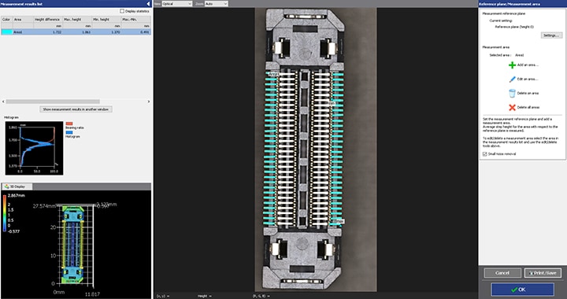
Task: Click the Min. height column header
Action: [x=106, y=20]
